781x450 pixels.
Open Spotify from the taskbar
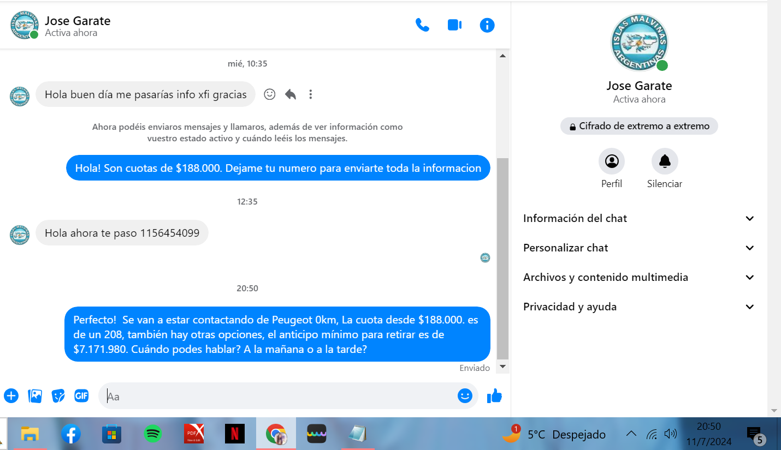153,434
